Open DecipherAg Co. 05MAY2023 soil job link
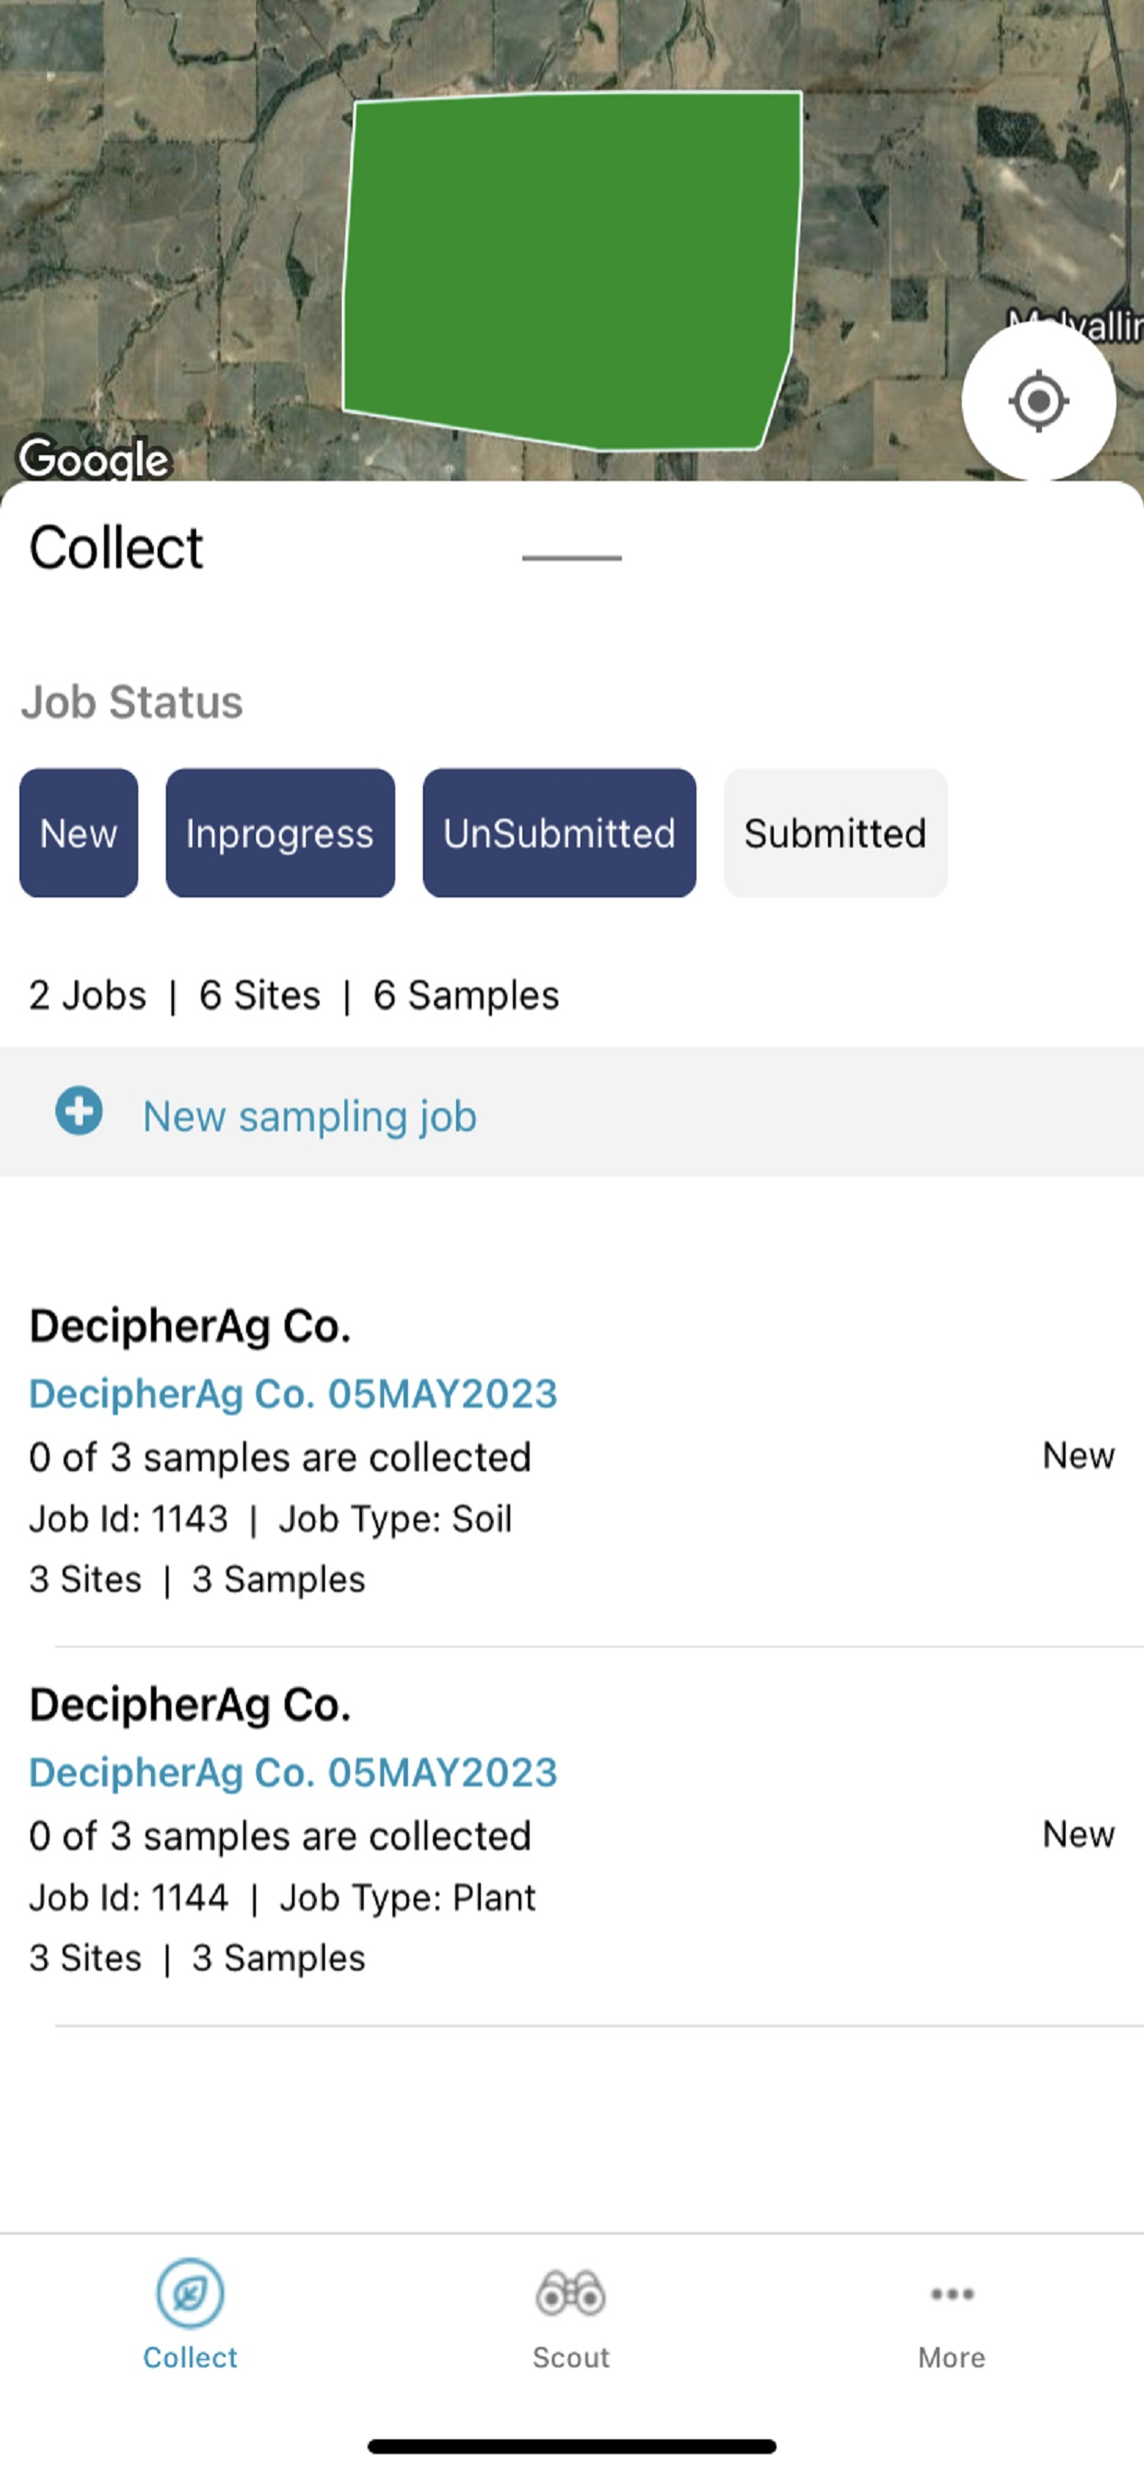 coord(293,1393)
